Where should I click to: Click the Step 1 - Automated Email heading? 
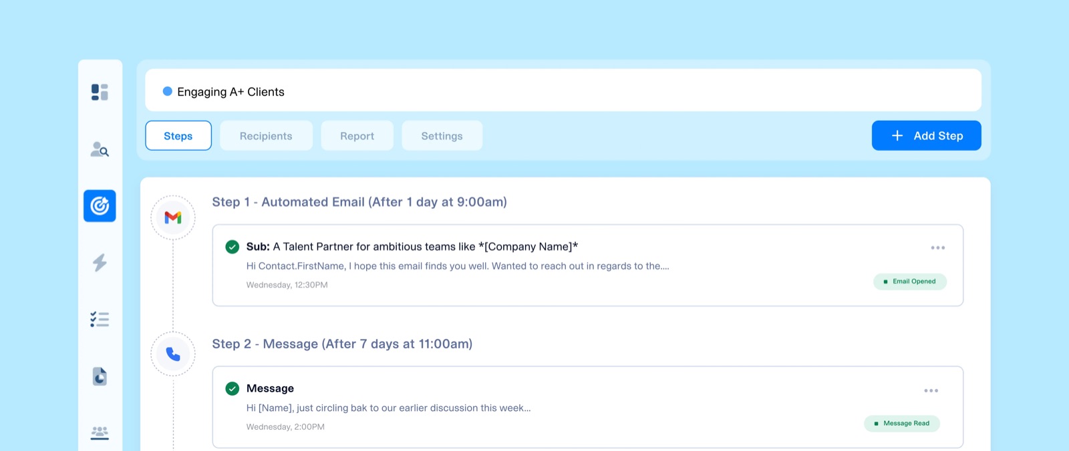359,202
